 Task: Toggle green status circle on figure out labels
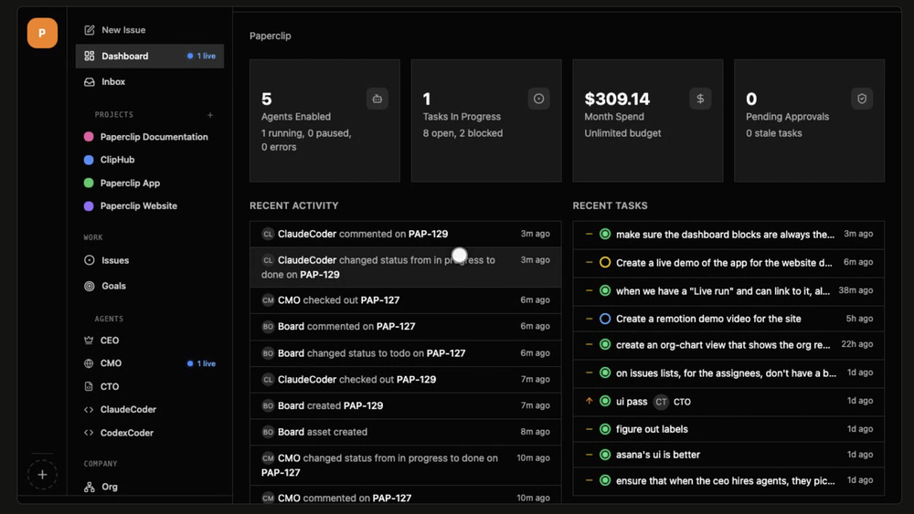[x=605, y=429]
